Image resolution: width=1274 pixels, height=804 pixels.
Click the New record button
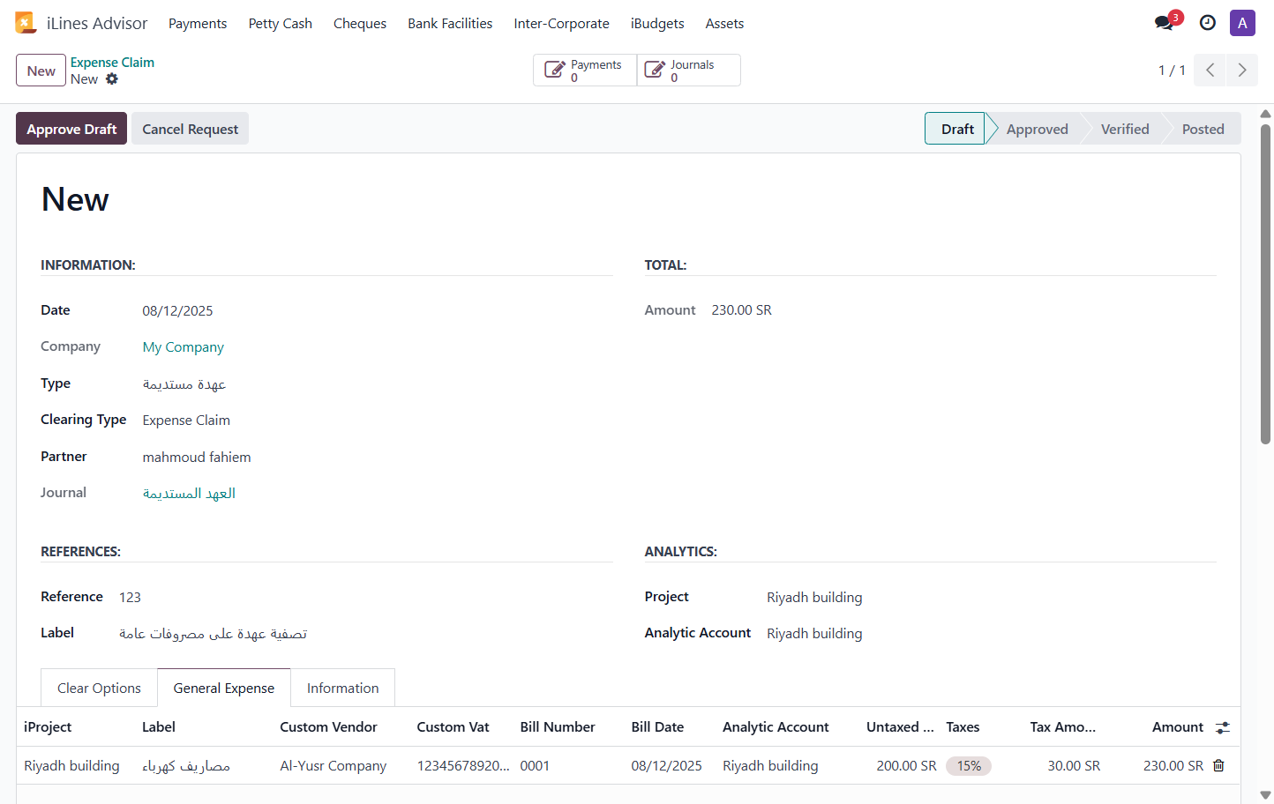tap(41, 71)
